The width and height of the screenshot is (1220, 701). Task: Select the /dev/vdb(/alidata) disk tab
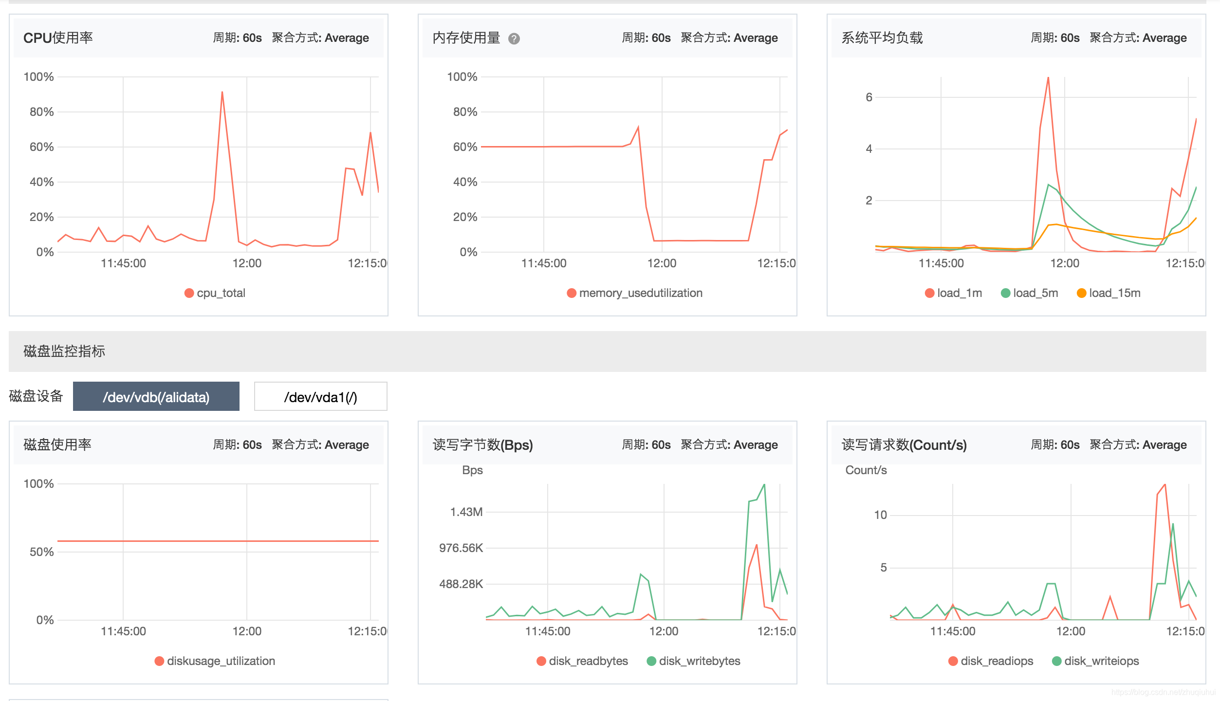[x=156, y=397]
